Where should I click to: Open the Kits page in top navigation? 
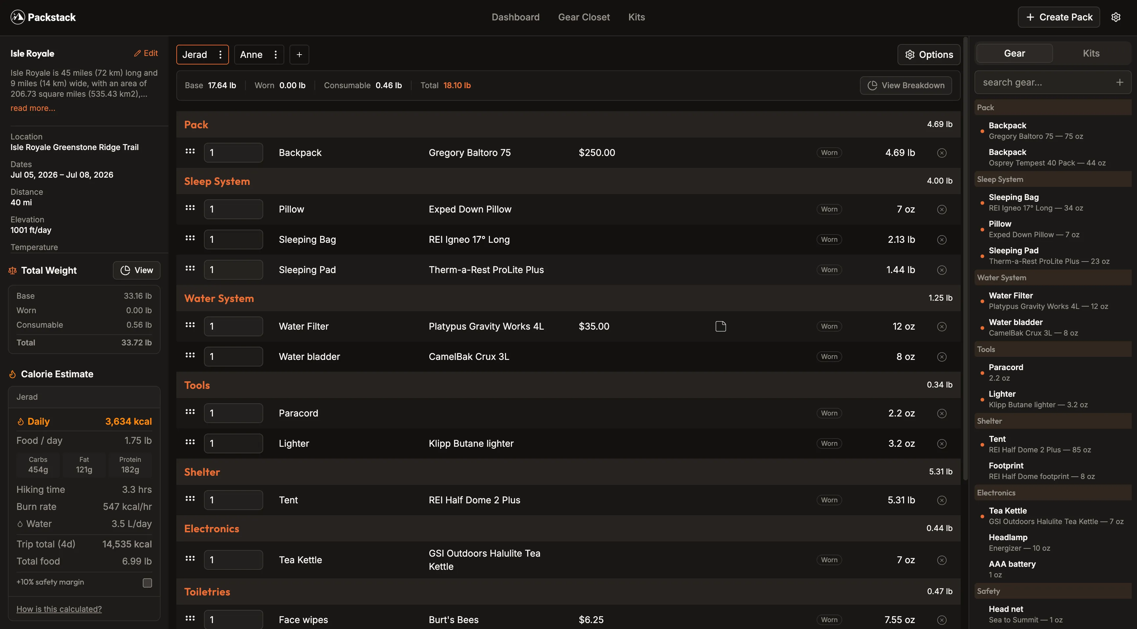click(x=637, y=17)
